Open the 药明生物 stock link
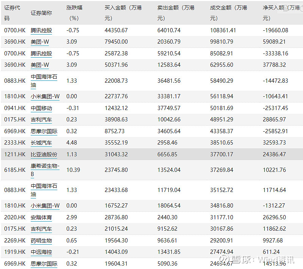The height and width of the screenshot is (269, 303). [41, 241]
